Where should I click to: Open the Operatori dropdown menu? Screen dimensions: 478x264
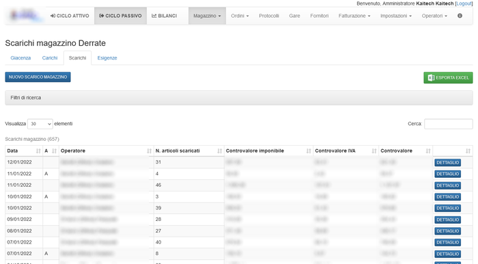click(x=434, y=16)
